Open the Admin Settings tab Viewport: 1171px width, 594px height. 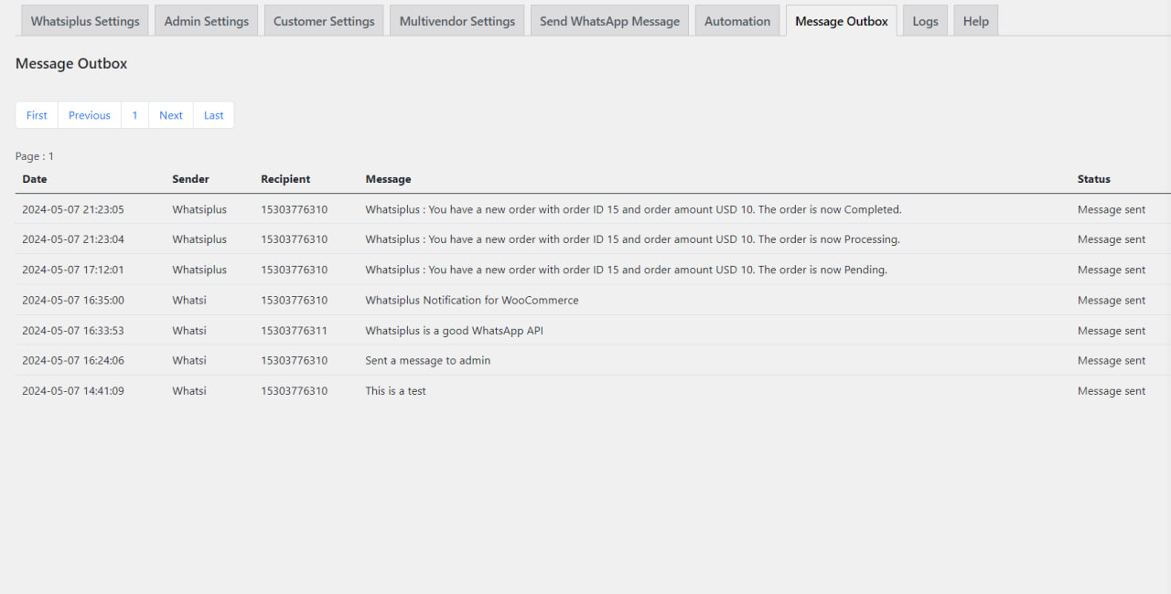[206, 20]
